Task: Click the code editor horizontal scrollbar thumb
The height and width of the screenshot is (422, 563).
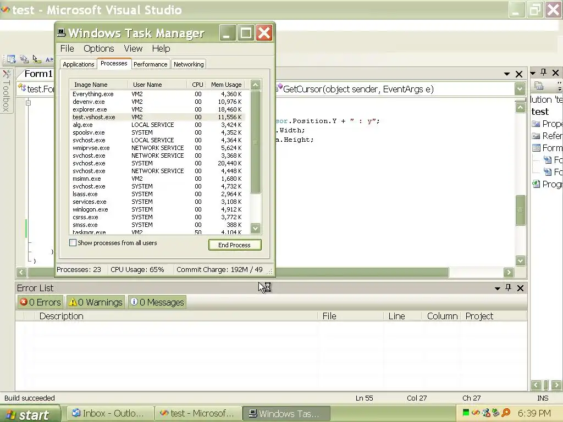Action: click(362, 273)
